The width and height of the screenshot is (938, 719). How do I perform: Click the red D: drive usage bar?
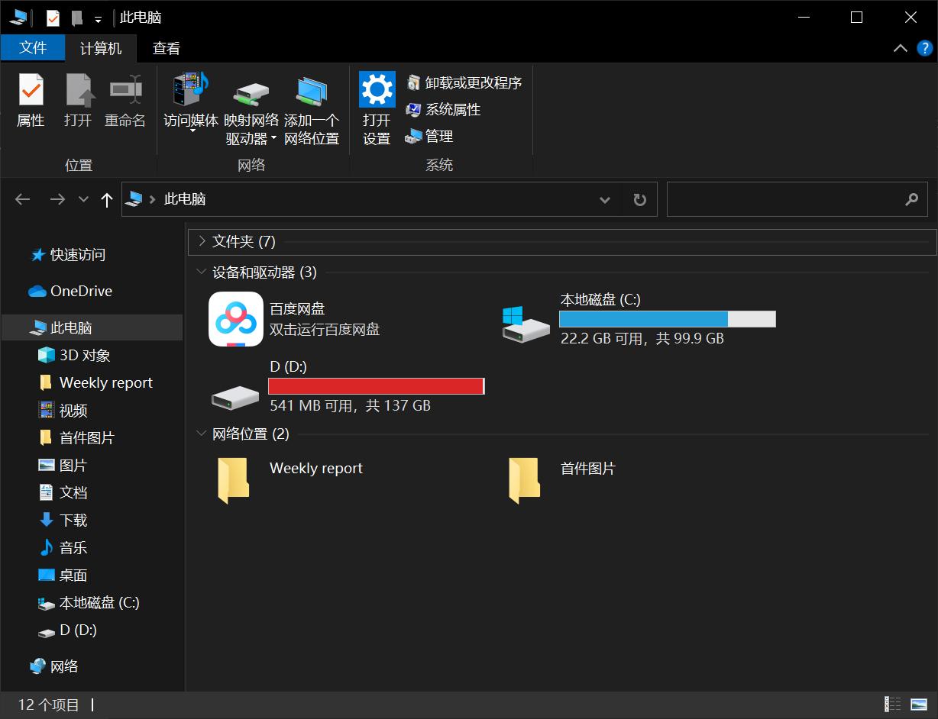coord(376,385)
